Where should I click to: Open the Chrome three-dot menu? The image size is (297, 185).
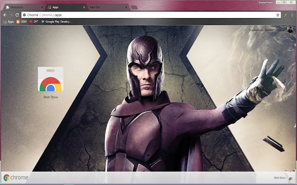pyautogui.click(x=292, y=15)
